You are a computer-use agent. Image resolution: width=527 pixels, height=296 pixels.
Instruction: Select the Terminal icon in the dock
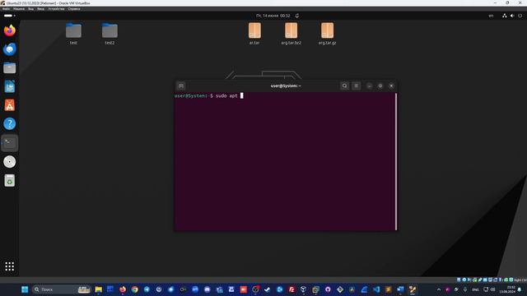coord(9,143)
